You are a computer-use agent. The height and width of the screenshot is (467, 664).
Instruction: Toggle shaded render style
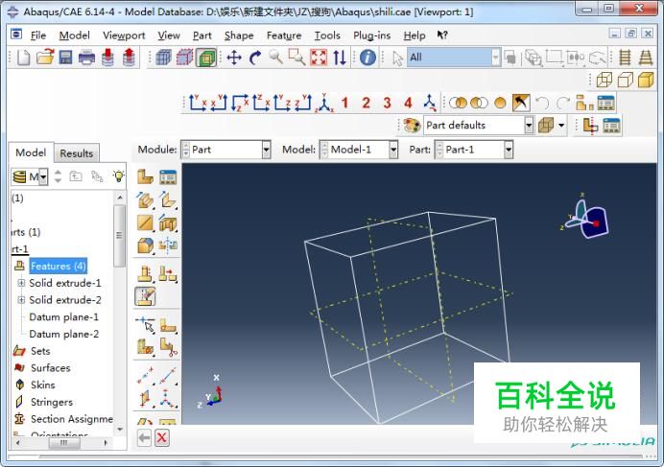click(646, 80)
